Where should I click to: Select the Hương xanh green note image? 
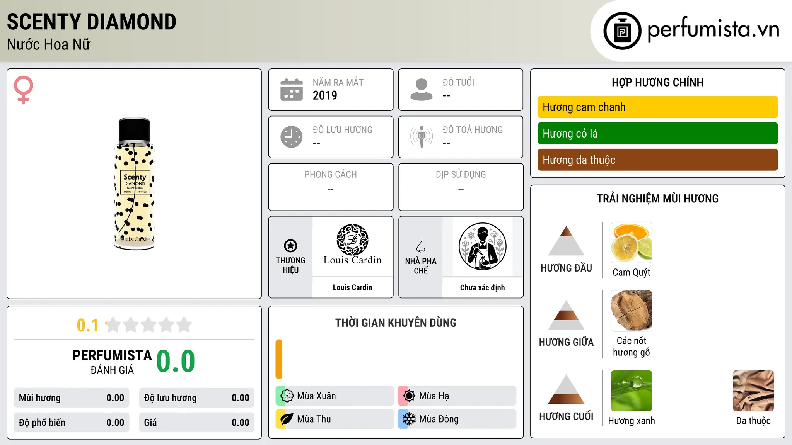tap(632, 391)
